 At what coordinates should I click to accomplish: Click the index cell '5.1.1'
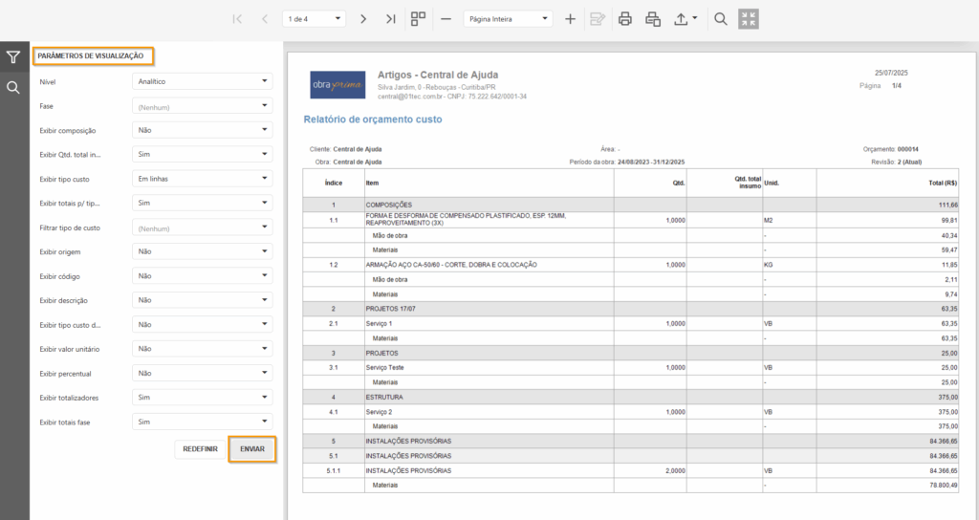coord(334,470)
